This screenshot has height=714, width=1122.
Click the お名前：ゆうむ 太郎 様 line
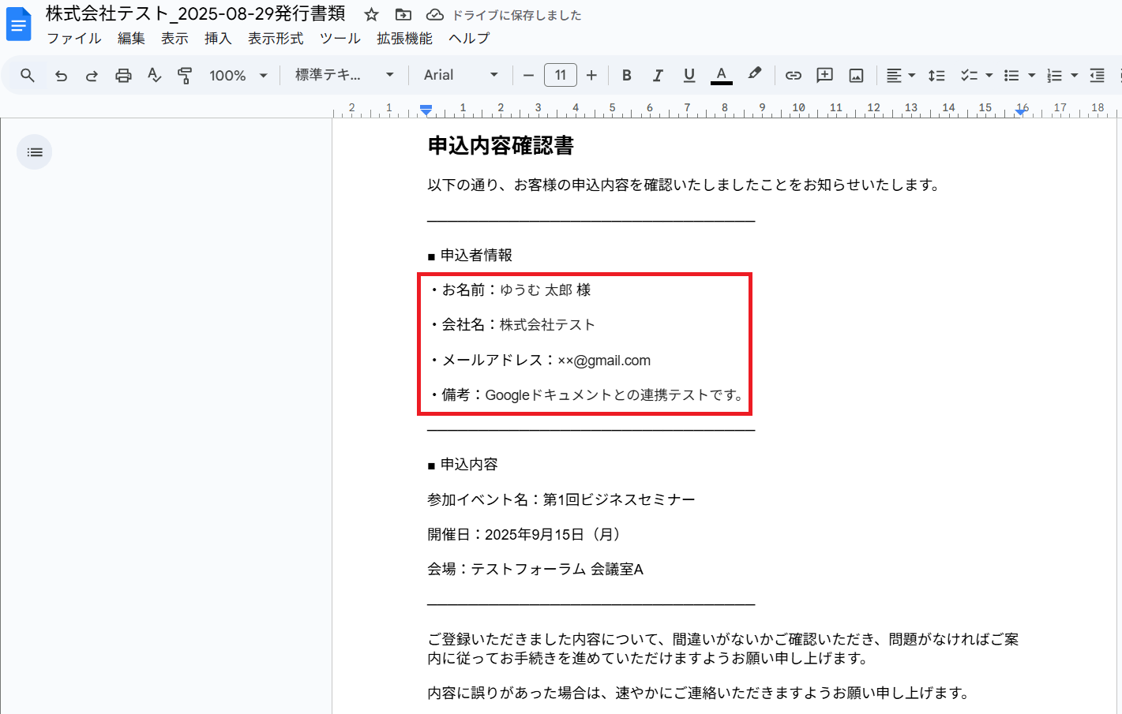point(509,290)
